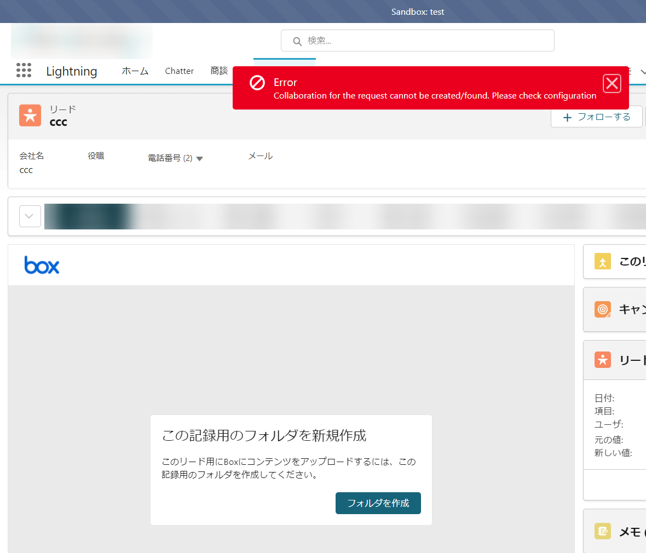646x553 pixels.
Task: Click the blue Box logo
Action: [42, 266]
